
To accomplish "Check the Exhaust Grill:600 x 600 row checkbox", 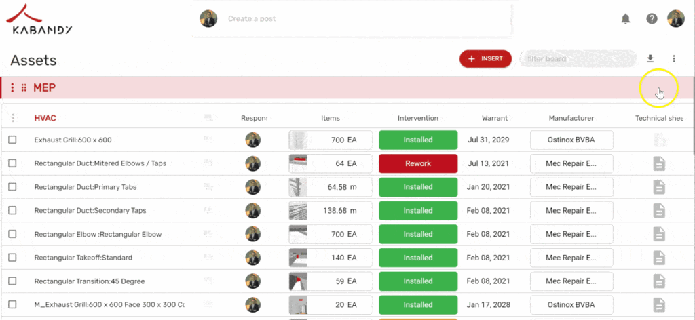I will (x=12, y=140).
